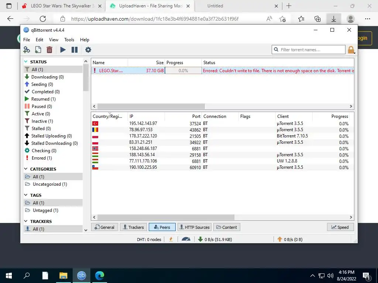Select the LEGO.Star torrent row
The width and height of the screenshot is (378, 283).
(223, 70)
